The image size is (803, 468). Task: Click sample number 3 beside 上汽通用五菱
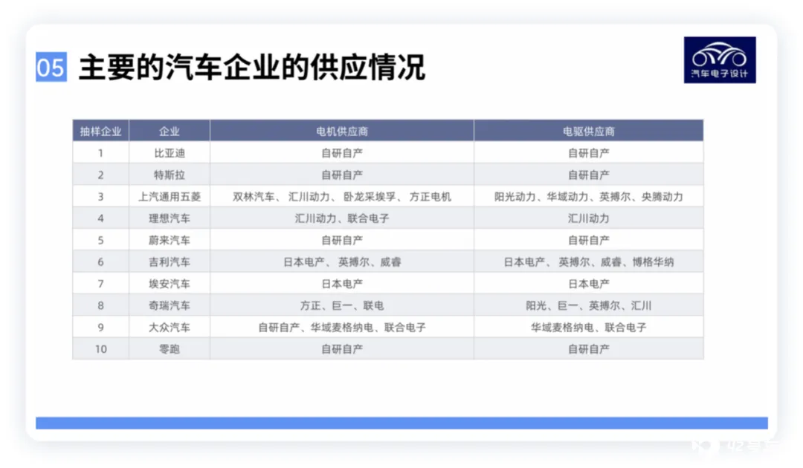pos(101,196)
